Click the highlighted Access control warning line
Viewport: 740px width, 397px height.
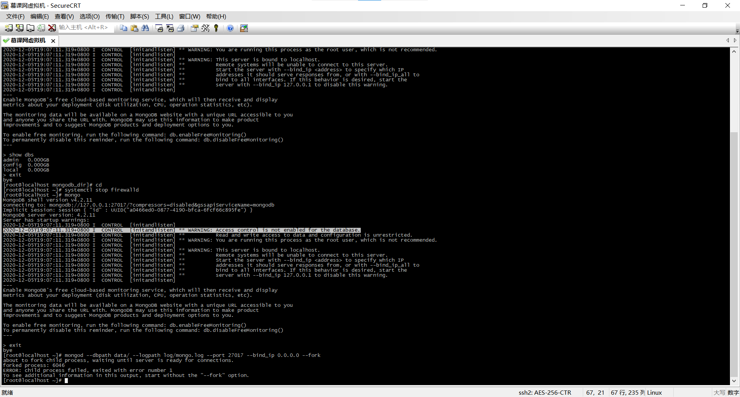182,230
